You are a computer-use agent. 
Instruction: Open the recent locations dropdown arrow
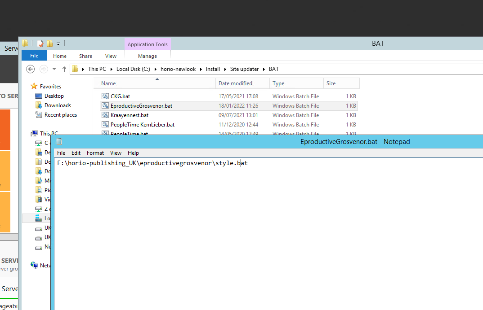point(54,69)
